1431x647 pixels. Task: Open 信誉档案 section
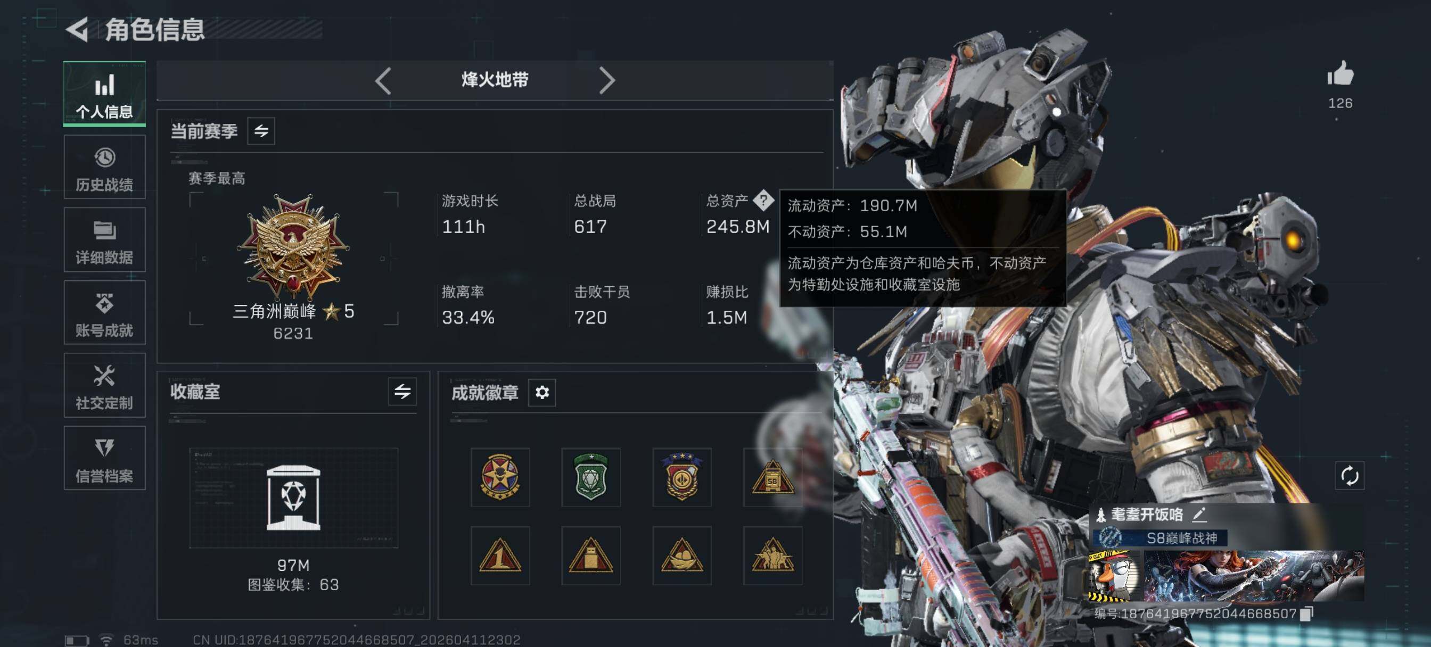pos(104,458)
